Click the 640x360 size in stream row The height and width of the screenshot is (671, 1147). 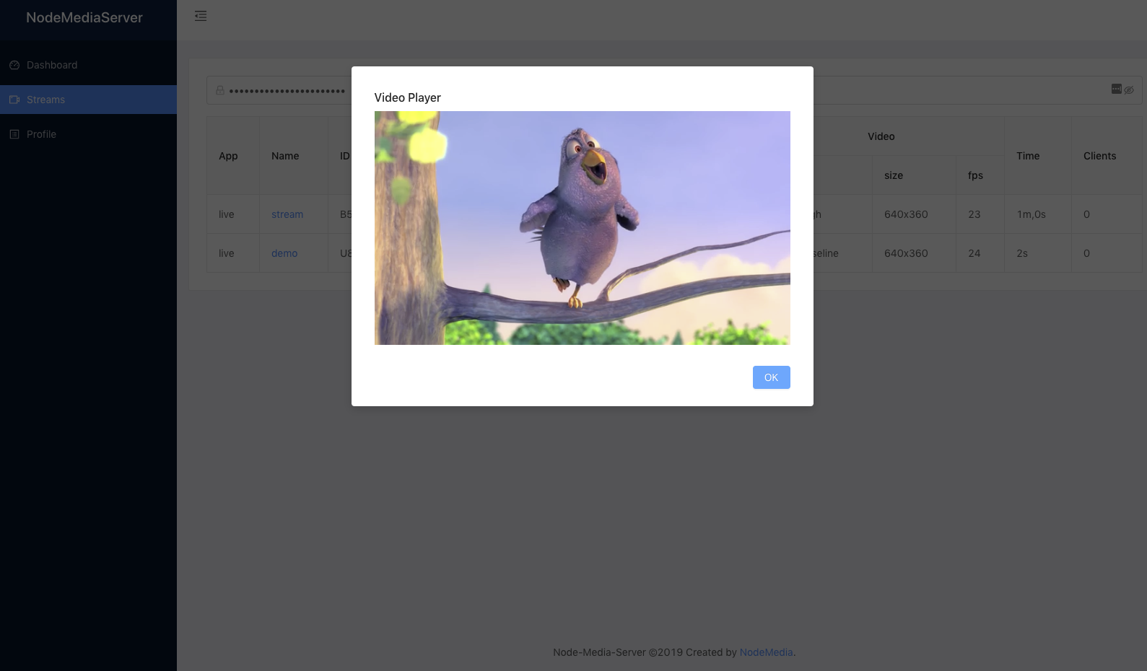pos(906,214)
